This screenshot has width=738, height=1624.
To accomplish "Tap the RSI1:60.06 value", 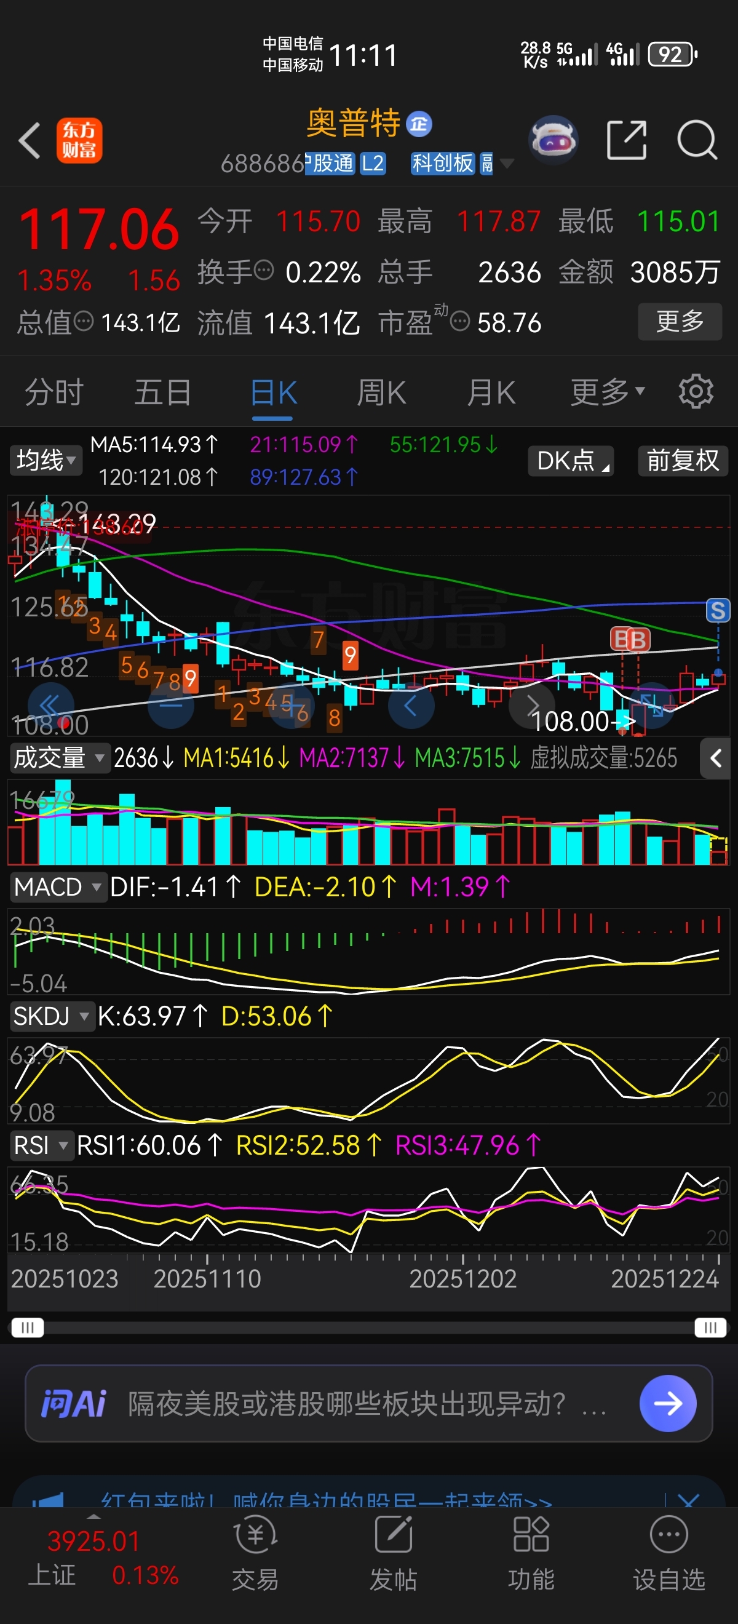I will tap(149, 1145).
